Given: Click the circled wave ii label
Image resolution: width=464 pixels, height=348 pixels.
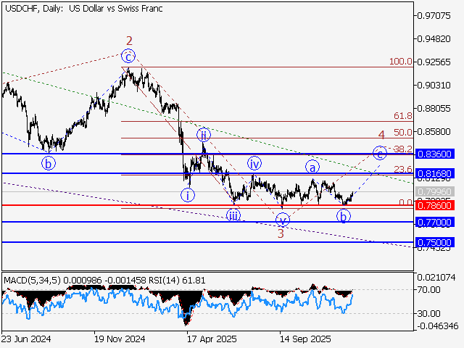Looking at the screenshot, I should (204, 135).
